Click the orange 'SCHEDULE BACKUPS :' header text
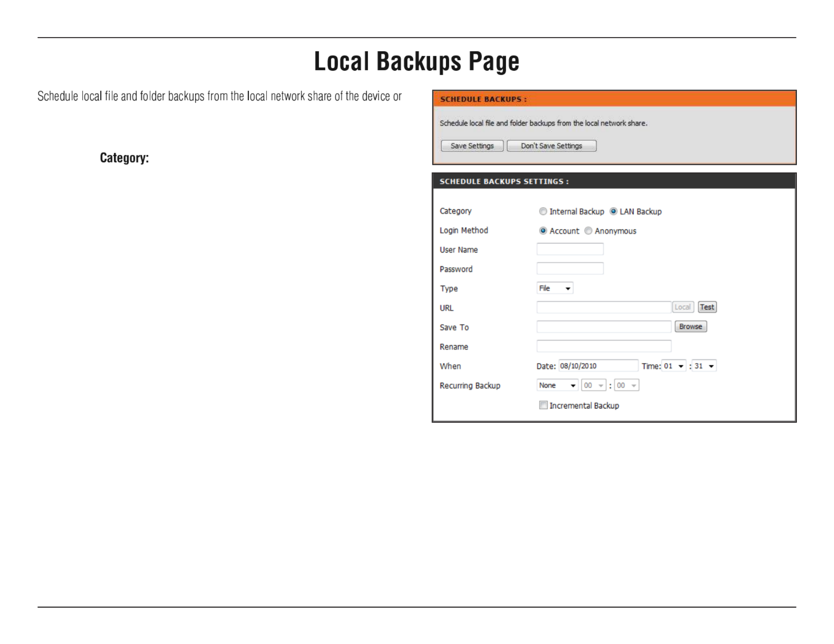The width and height of the screenshot is (834, 644). pos(483,99)
